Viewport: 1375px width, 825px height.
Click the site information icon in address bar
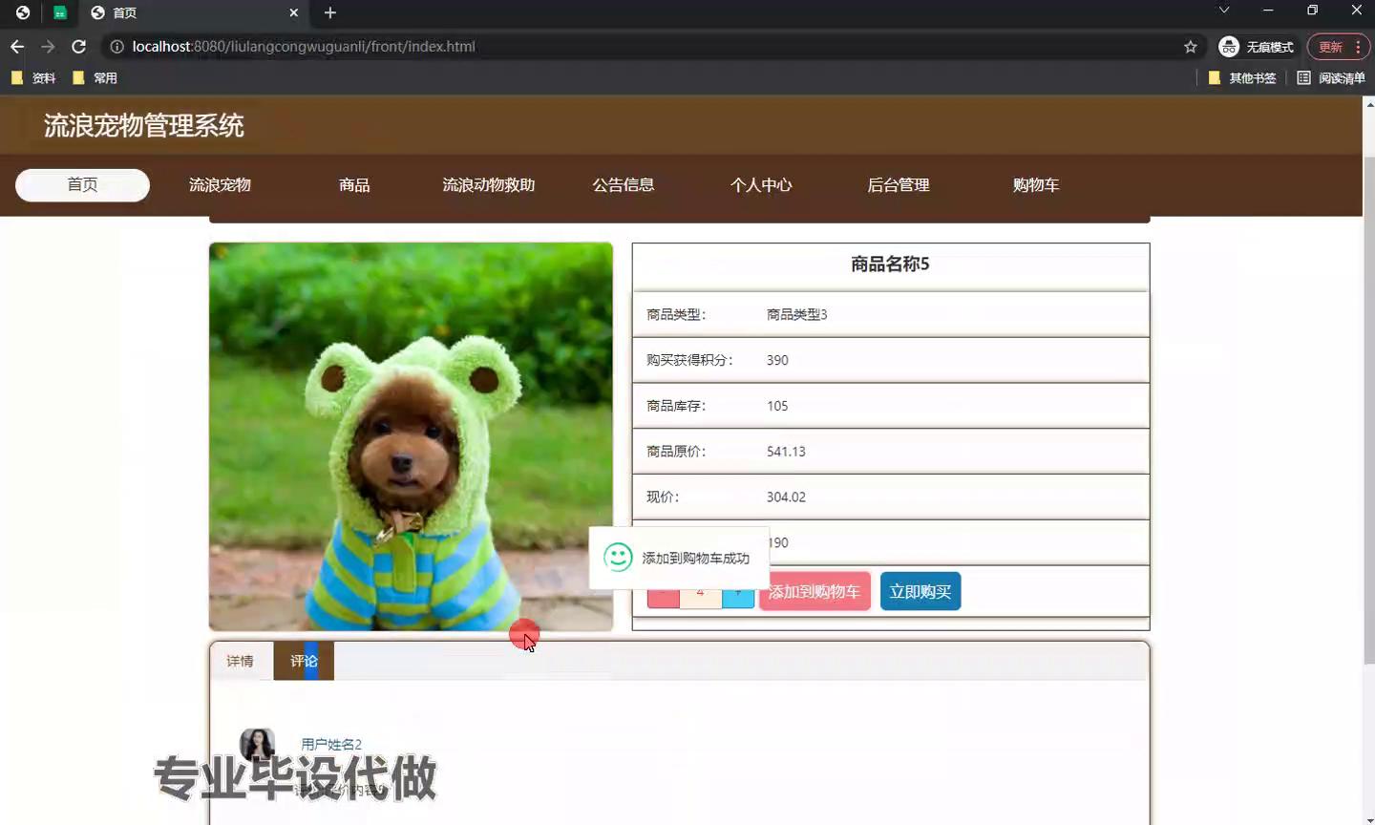tap(116, 47)
